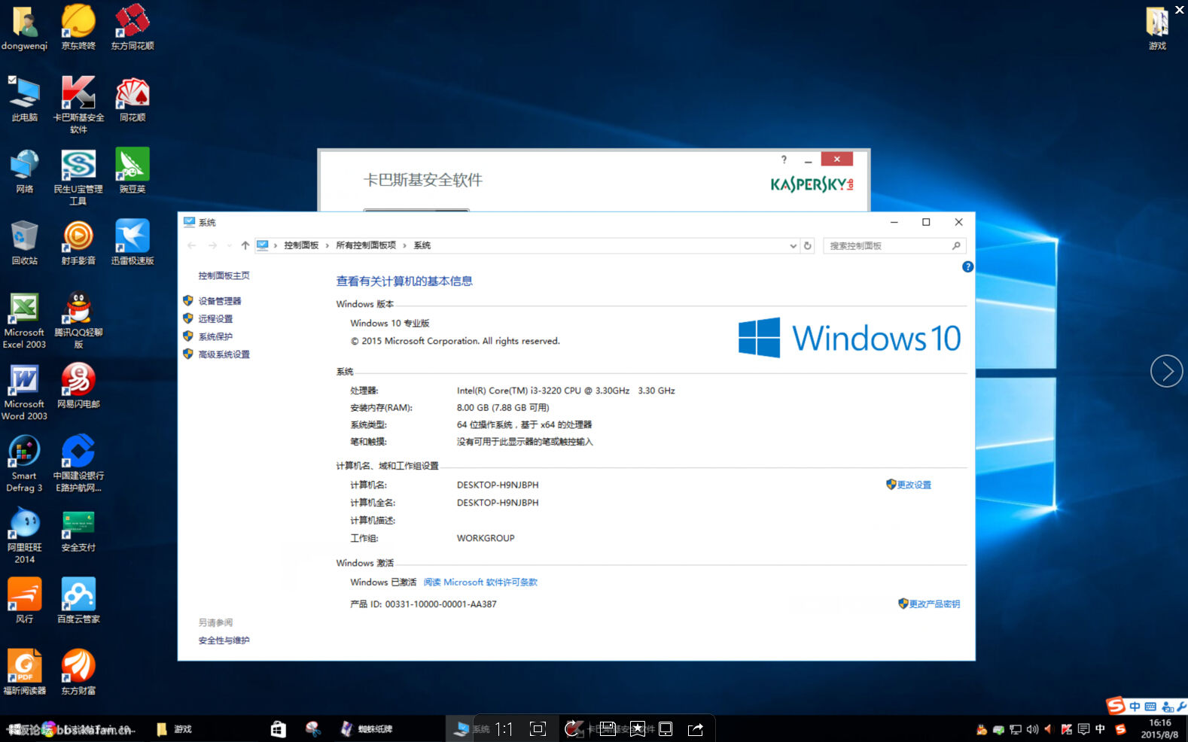The height and width of the screenshot is (742, 1188).
Task: Open the 游戏 folder in taskbar
Action: (174, 728)
